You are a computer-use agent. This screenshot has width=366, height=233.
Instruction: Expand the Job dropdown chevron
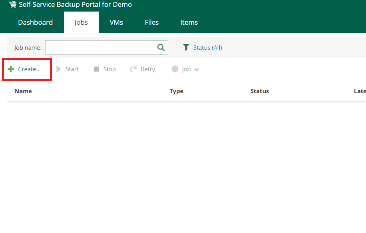[x=197, y=70]
